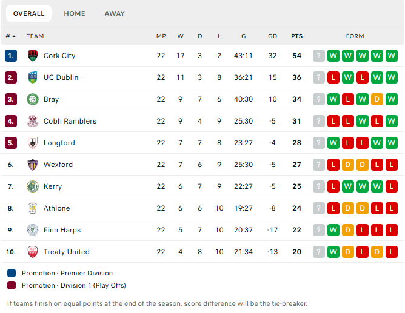The image size is (405, 313).
Task: Click Bray's orange draw form badge
Action: pyautogui.click(x=377, y=99)
